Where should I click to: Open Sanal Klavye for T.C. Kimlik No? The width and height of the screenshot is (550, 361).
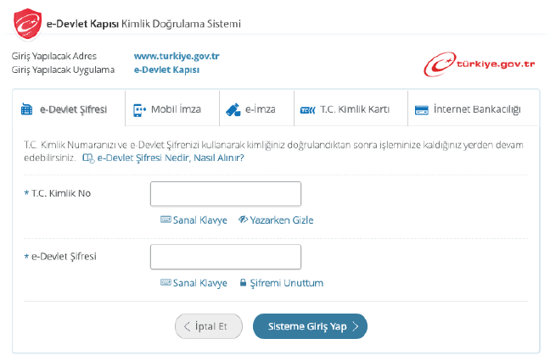coord(199,220)
